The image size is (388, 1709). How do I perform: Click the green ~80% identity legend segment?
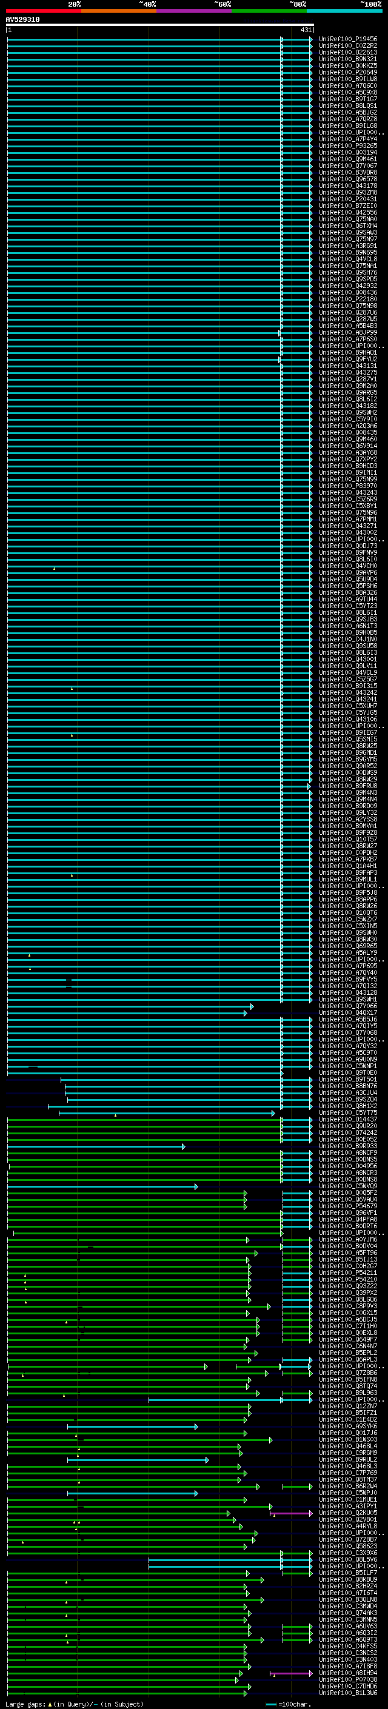point(269,11)
